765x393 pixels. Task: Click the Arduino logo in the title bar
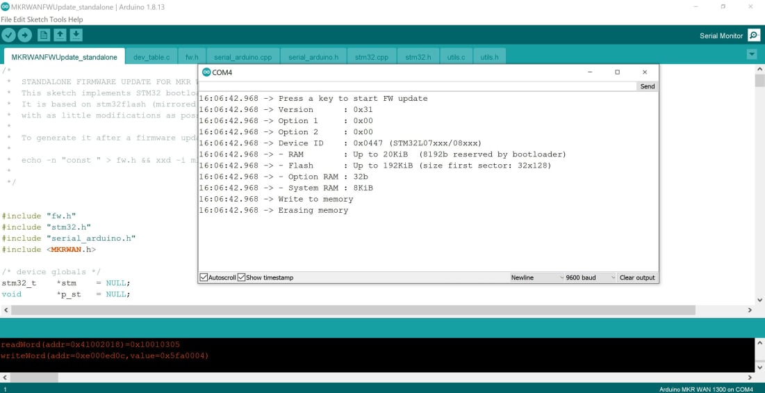pyautogui.click(x=5, y=6)
